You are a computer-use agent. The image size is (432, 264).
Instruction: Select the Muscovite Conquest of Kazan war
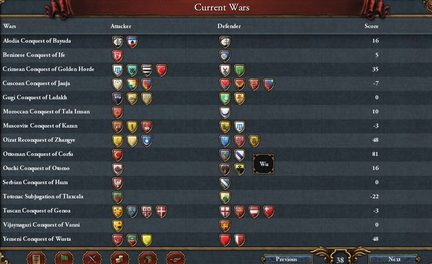pyautogui.click(x=216, y=126)
